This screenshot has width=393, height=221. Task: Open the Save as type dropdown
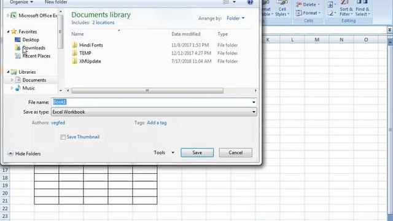154,112
